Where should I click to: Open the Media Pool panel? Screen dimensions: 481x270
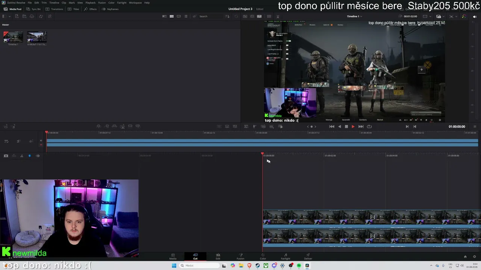coord(13,9)
